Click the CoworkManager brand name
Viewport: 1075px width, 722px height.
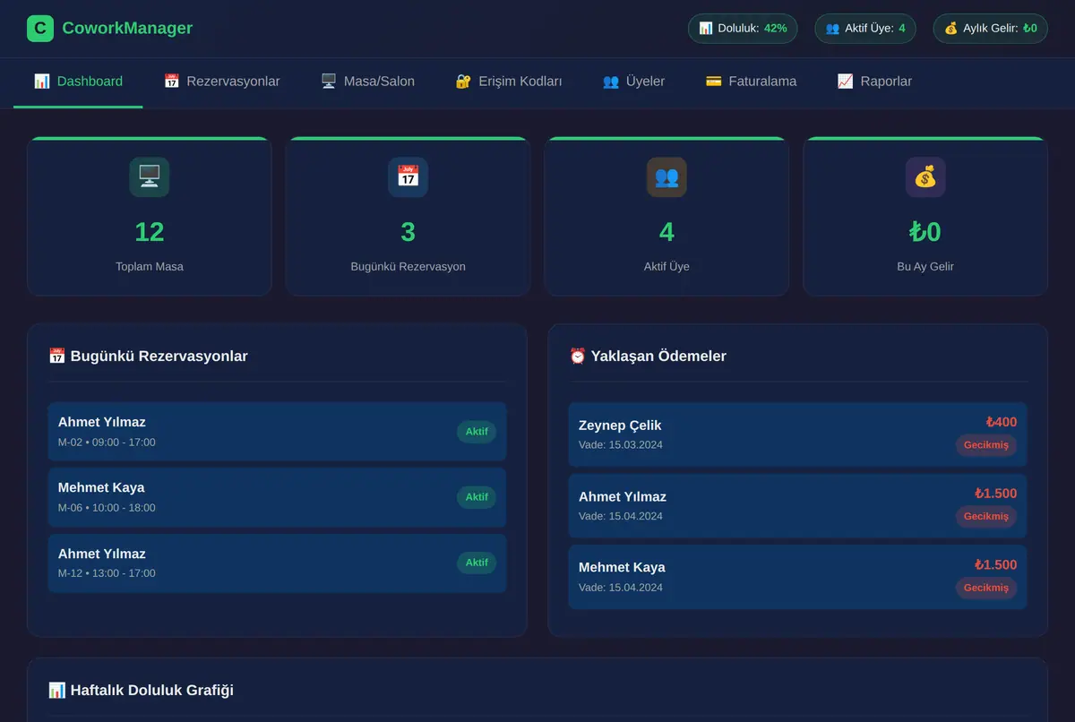(x=127, y=29)
